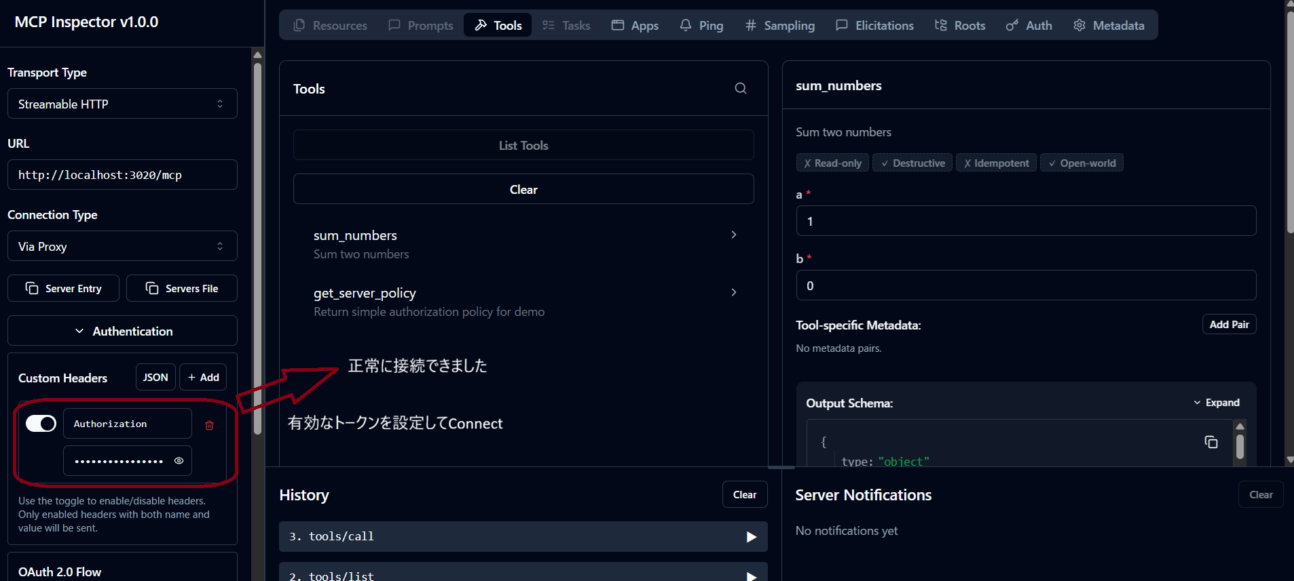Copy the Servers File
This screenshot has height=581, width=1294.
tap(182, 288)
